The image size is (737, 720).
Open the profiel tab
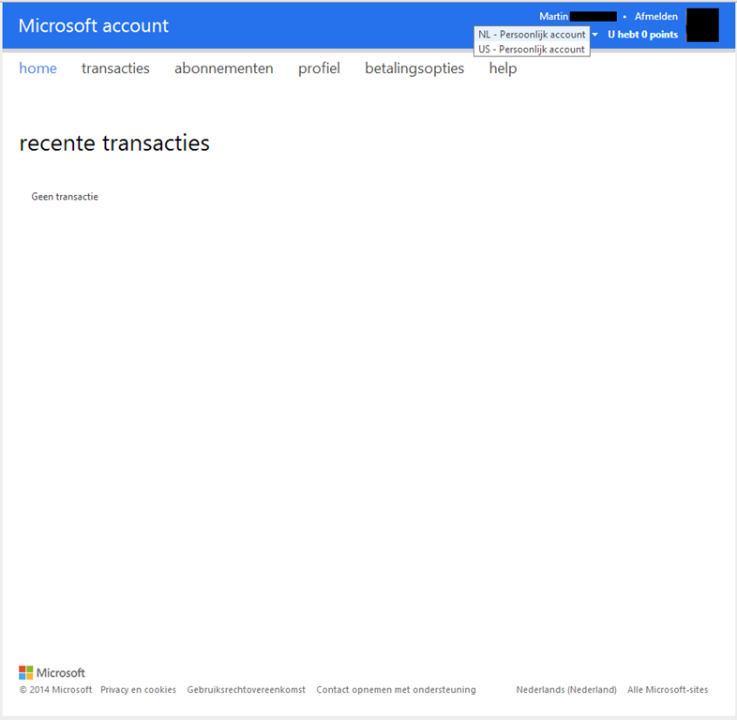(x=319, y=68)
